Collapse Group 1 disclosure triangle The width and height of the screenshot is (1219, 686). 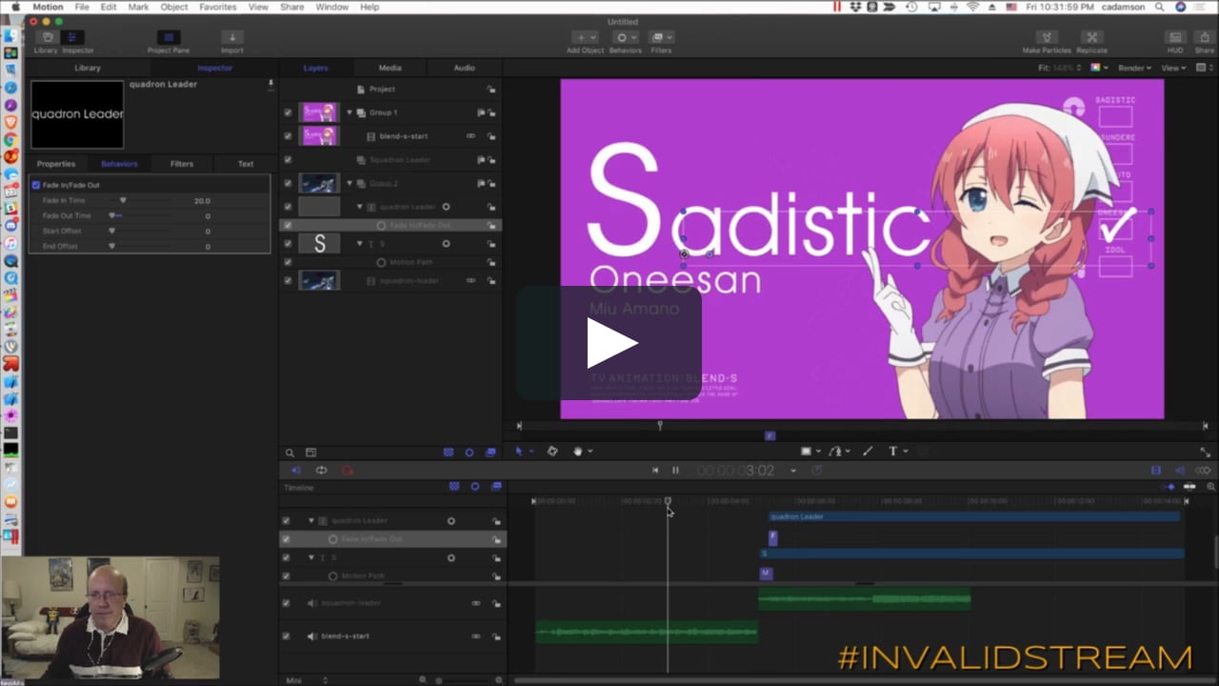pos(350,112)
